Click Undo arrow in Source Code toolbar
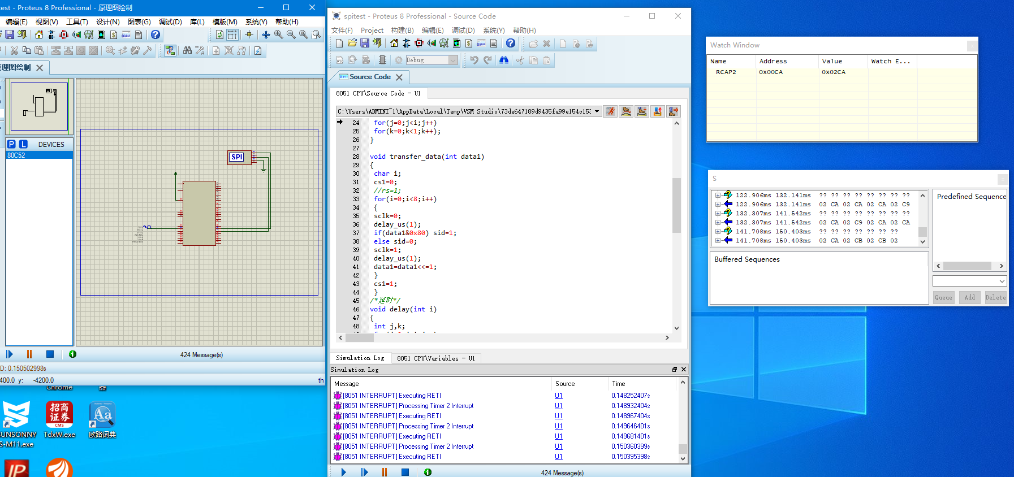Image resolution: width=1014 pixels, height=477 pixels. point(474,60)
